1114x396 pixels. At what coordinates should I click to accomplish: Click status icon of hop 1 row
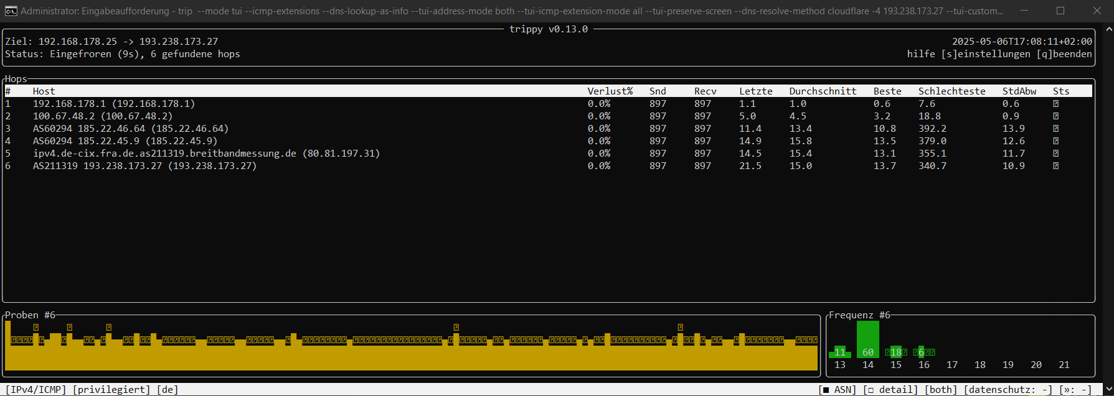[x=1055, y=104]
